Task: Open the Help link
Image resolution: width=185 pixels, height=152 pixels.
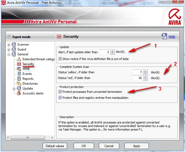Action: 172,37
